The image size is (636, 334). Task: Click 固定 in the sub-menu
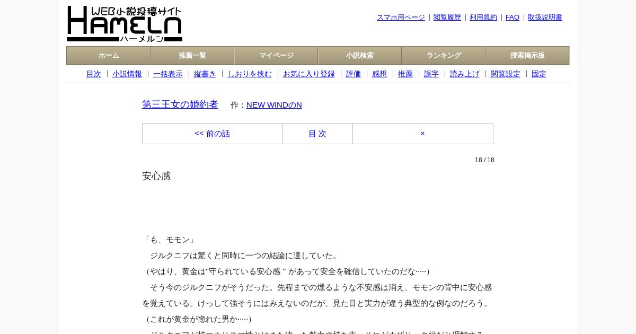[x=539, y=74]
